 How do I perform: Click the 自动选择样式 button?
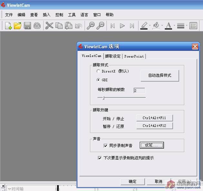(x=160, y=75)
